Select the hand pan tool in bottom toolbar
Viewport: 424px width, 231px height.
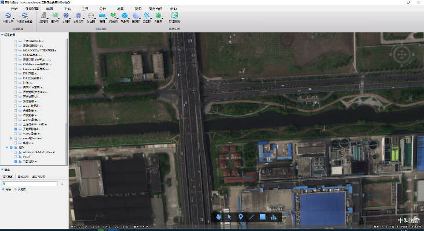coord(220,217)
